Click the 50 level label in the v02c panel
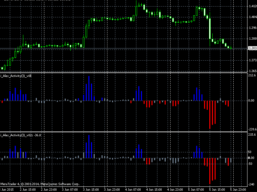 (250, 152)
